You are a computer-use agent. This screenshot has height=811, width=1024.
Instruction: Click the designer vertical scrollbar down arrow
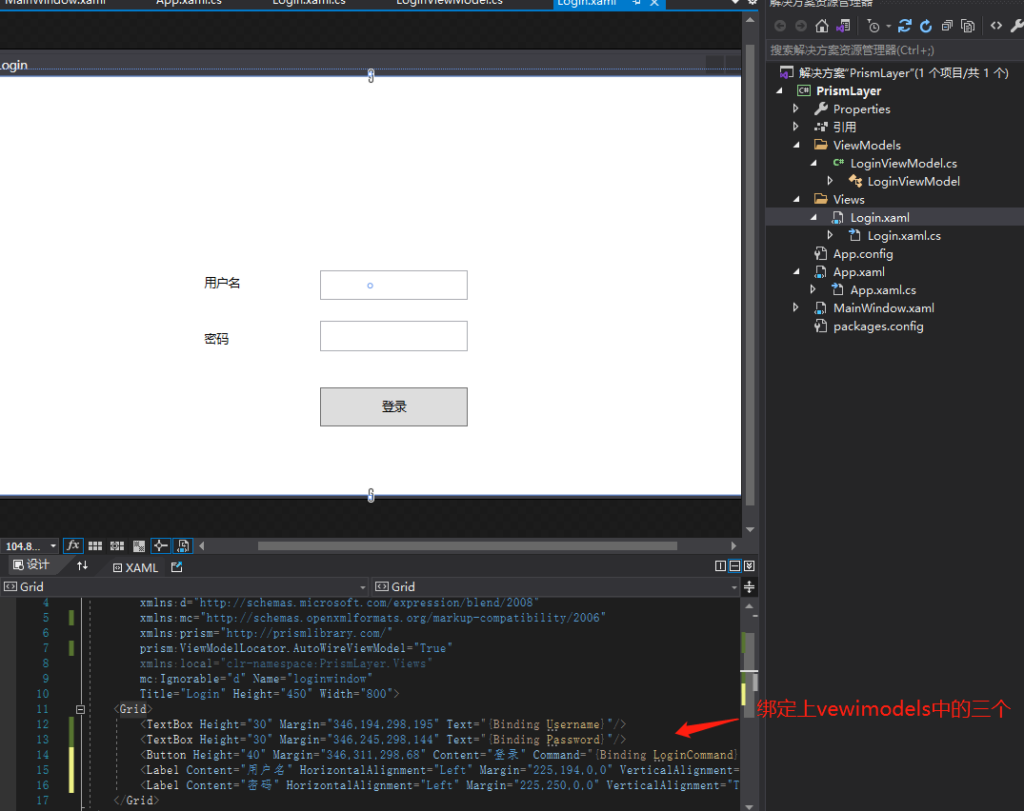(750, 530)
